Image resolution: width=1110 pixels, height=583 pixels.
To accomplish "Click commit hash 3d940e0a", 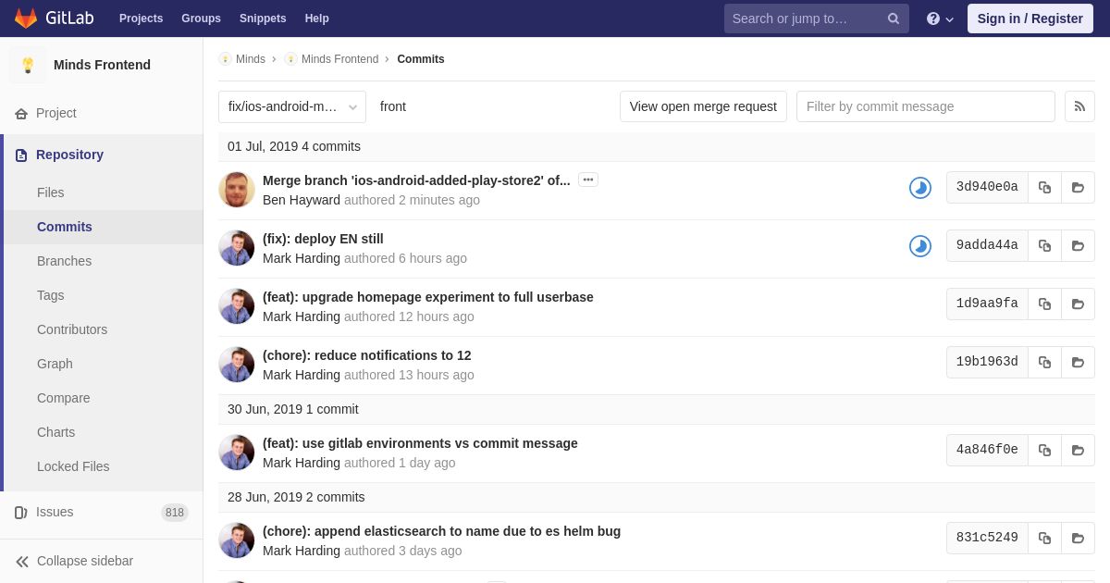I will (x=987, y=187).
